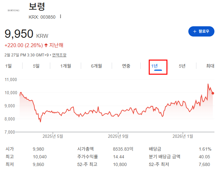Open the three-dot menu beside KRX: 003850
Image resolution: width=217 pixels, height=174 pixels.
click(x=60, y=17)
